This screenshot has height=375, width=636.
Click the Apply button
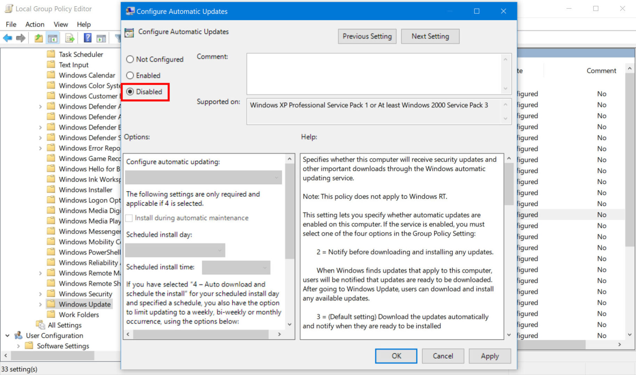[x=490, y=356]
